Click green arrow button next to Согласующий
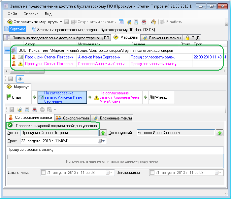The width and height of the screenshot is (231, 199). [x=219, y=133]
